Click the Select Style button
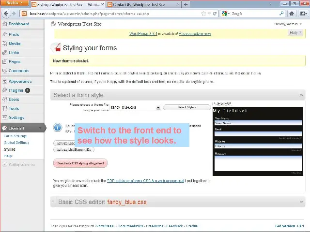The image size is (310, 232). (x=187, y=107)
